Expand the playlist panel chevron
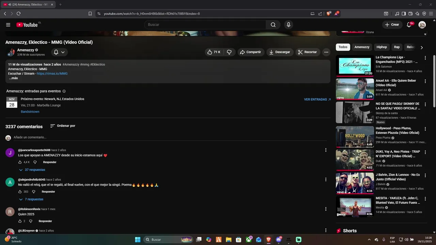Viewport: 436px width, 245px height. tap(425, 34)
